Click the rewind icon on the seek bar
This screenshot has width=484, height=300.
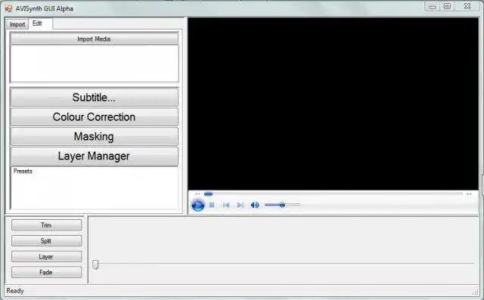click(x=197, y=194)
